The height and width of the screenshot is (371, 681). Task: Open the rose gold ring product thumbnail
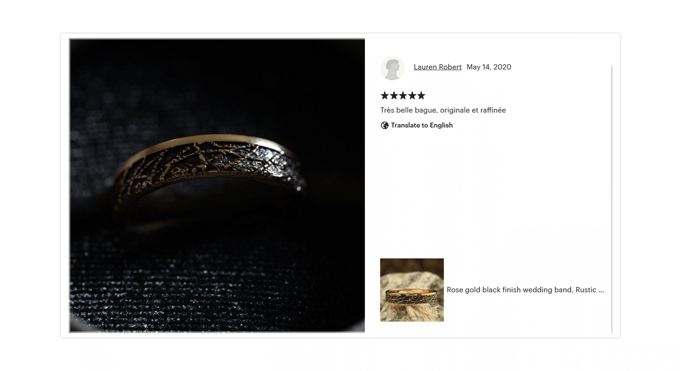[412, 290]
